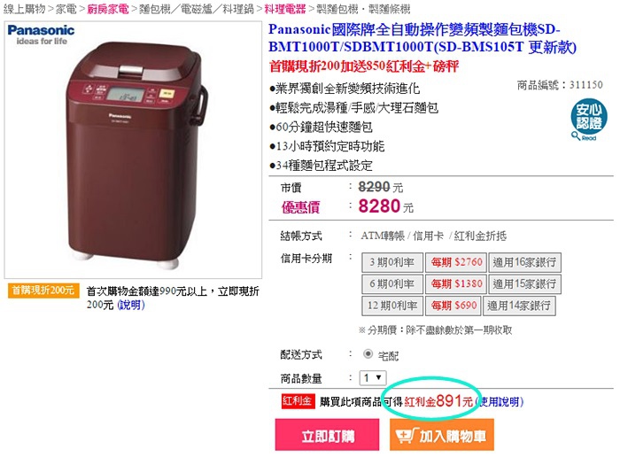This screenshot has width=620, height=457.
Task: Open the 家電 breadcrumb link
Action: [66, 9]
